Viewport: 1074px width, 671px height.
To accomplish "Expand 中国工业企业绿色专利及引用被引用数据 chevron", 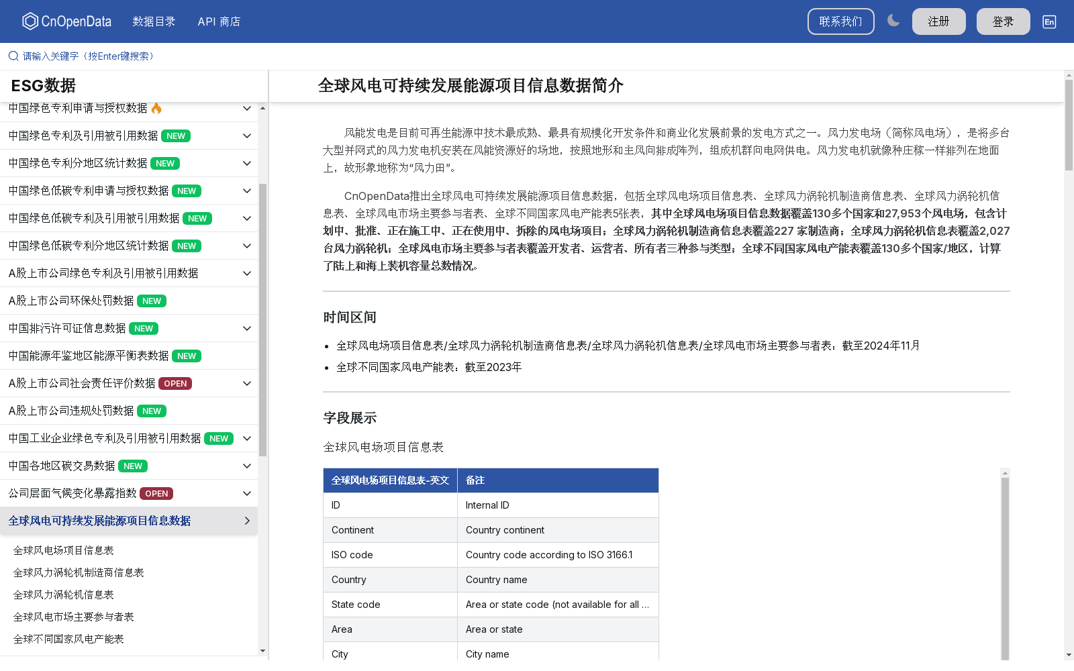I will click(247, 438).
